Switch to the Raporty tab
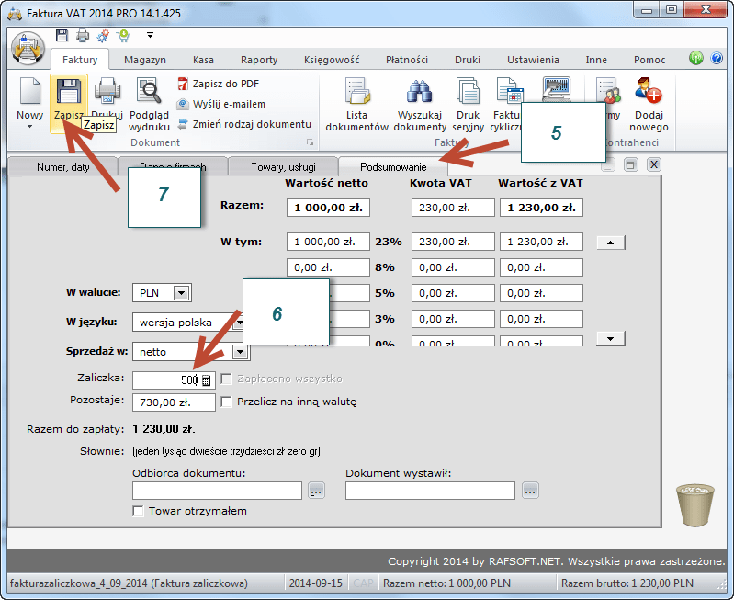This screenshot has width=734, height=600. [x=259, y=60]
